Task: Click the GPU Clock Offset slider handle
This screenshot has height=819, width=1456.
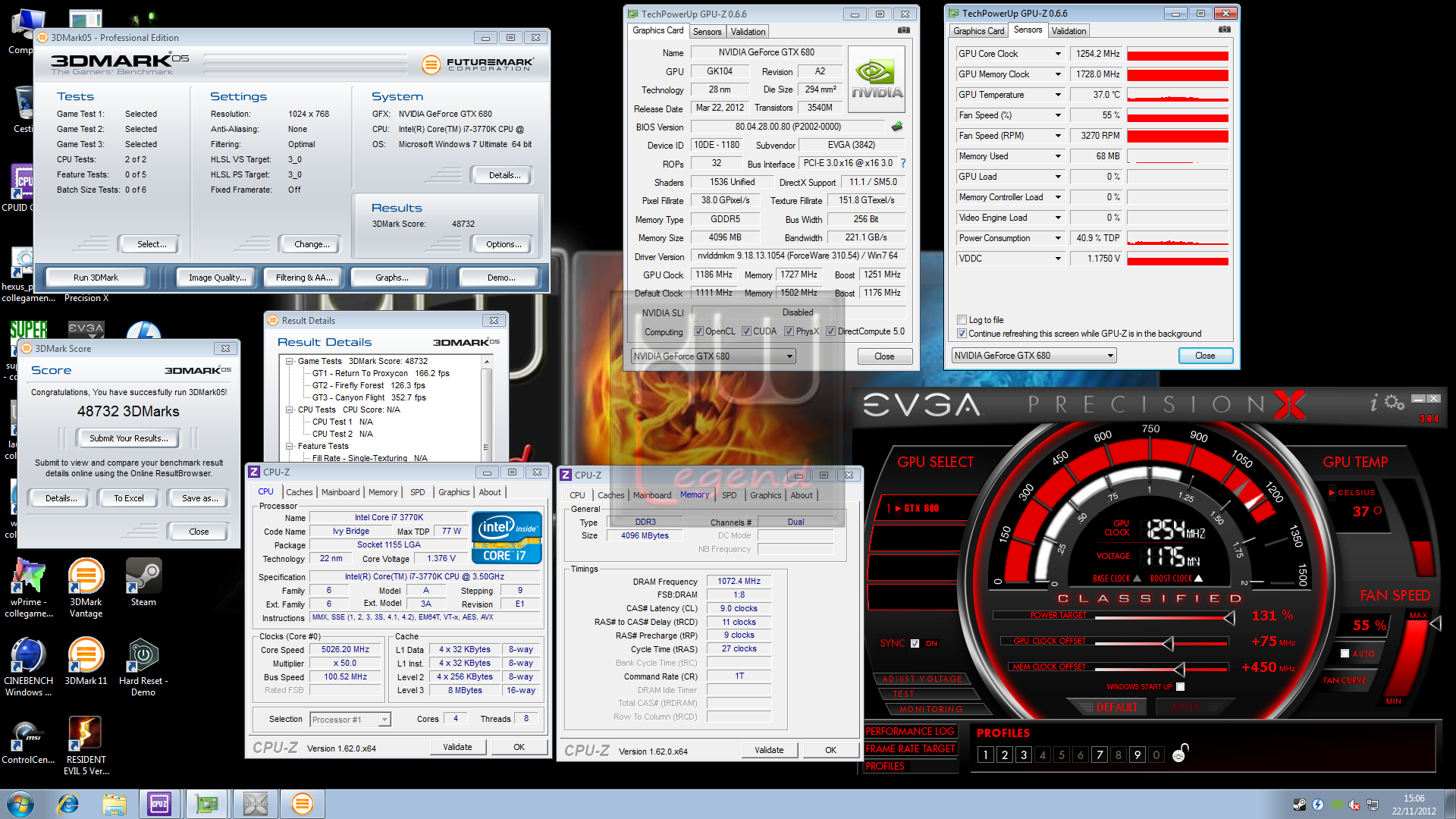Action: point(1168,644)
